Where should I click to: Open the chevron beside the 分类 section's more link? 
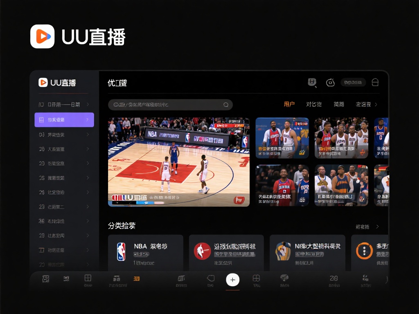pyautogui.click(x=377, y=227)
